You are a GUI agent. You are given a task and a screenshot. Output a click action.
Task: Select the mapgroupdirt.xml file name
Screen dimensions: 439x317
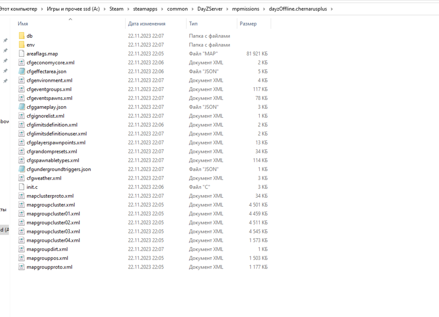pyautogui.click(x=47, y=249)
